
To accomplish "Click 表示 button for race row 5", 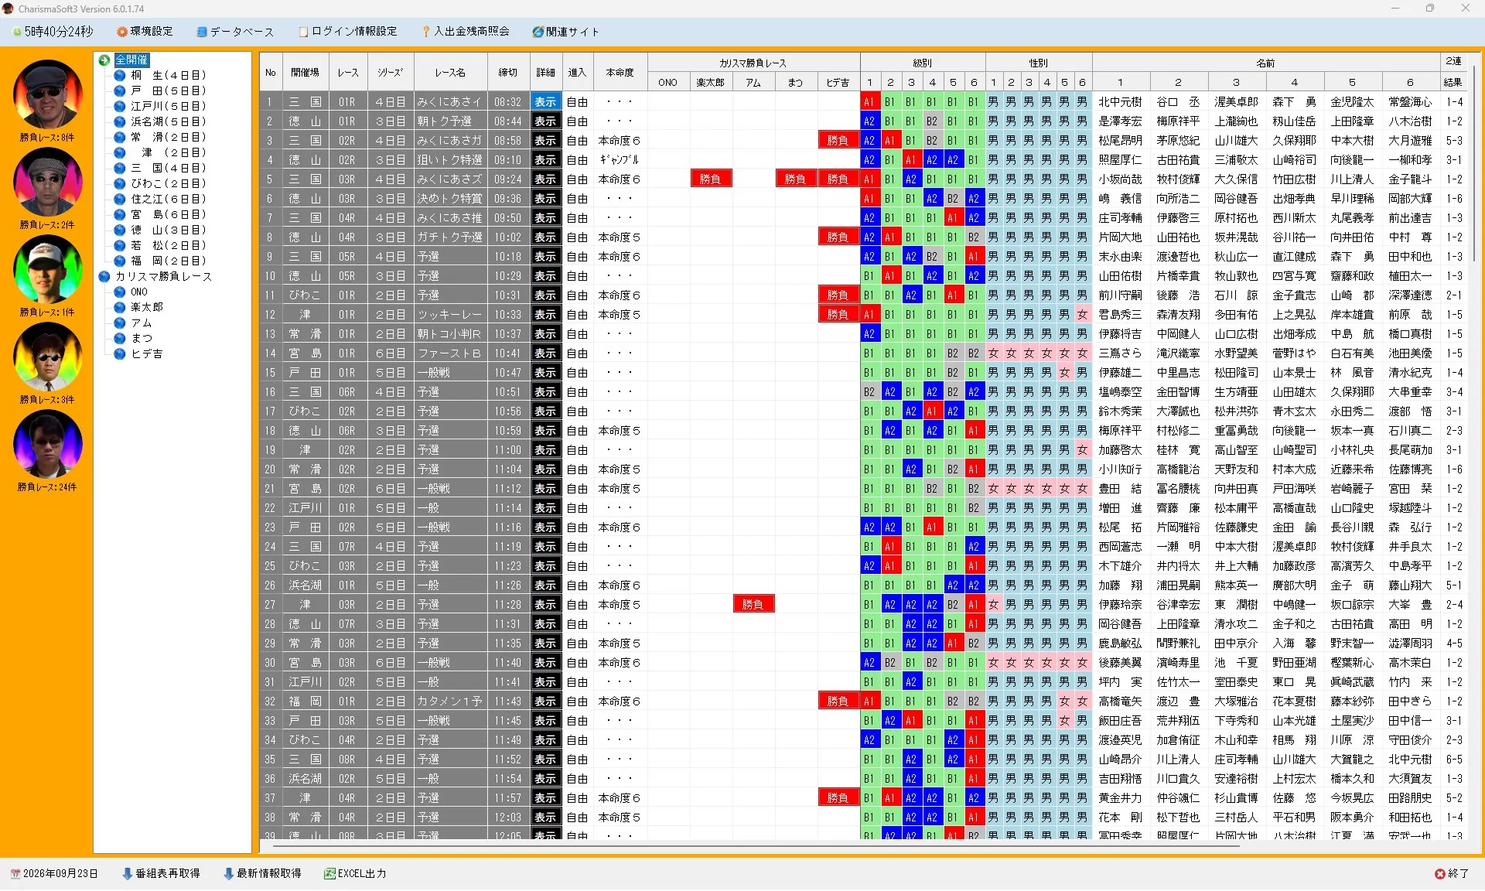I will (545, 179).
